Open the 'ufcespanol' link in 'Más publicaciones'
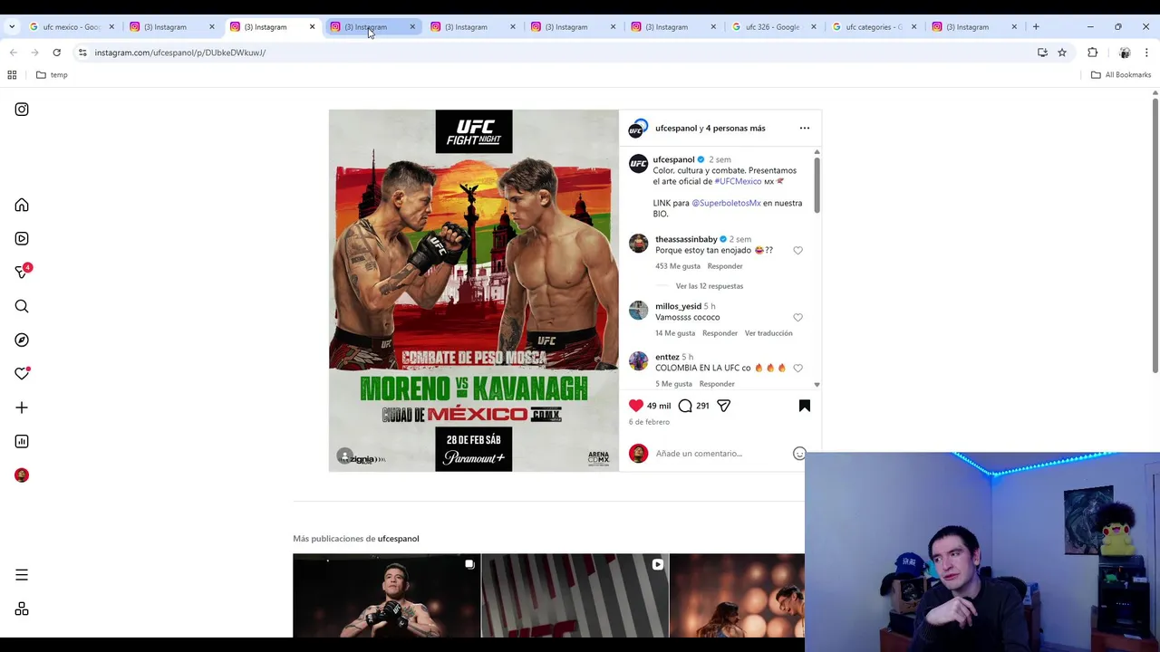The height and width of the screenshot is (652, 1160). tap(398, 539)
